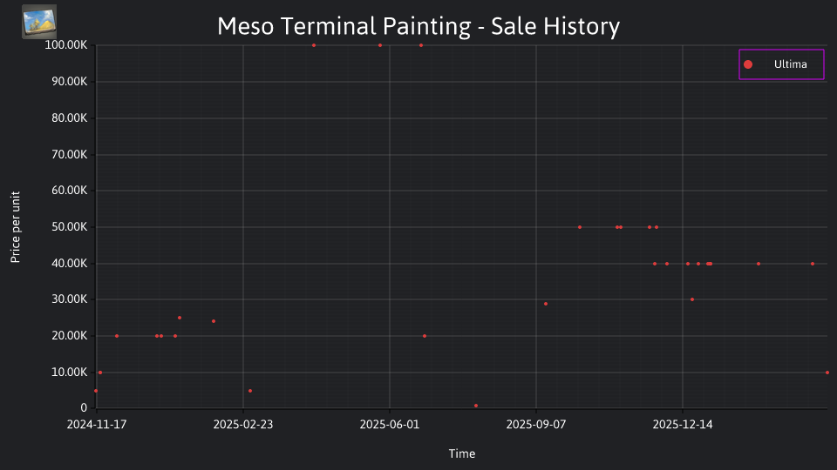Select the data point near zero price
The image size is (837, 470).
click(476, 406)
